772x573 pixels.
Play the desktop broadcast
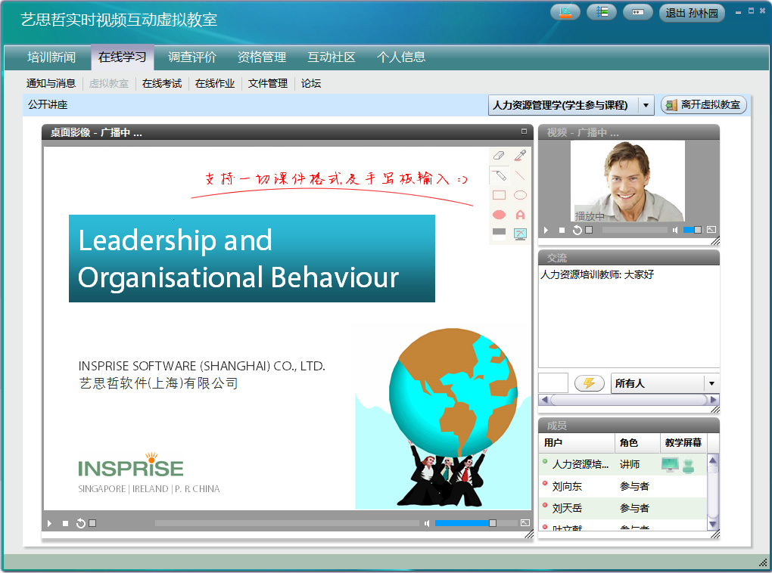[x=49, y=523]
